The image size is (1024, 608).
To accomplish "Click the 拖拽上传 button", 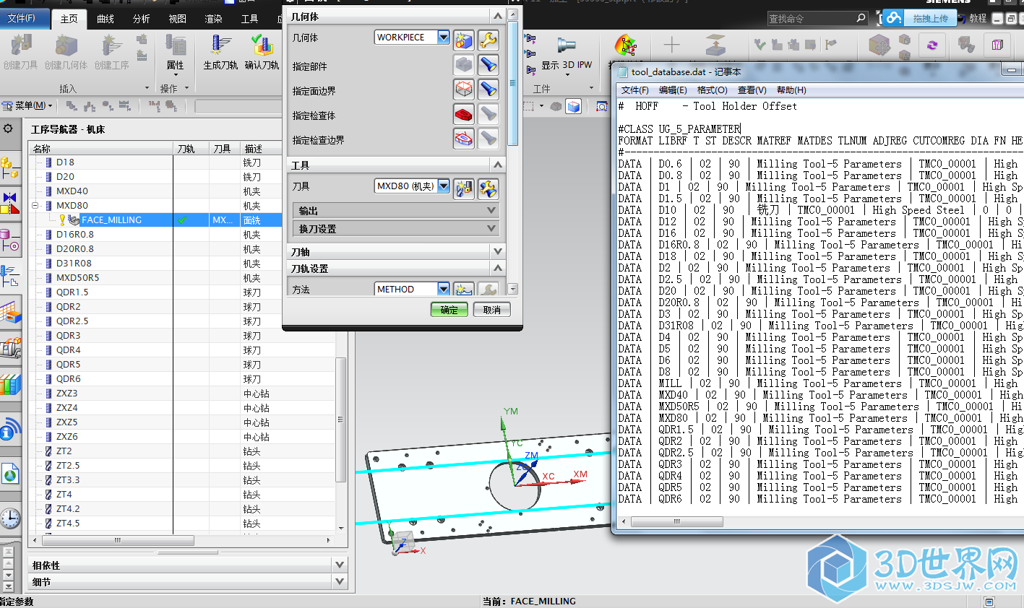I will [x=930, y=18].
